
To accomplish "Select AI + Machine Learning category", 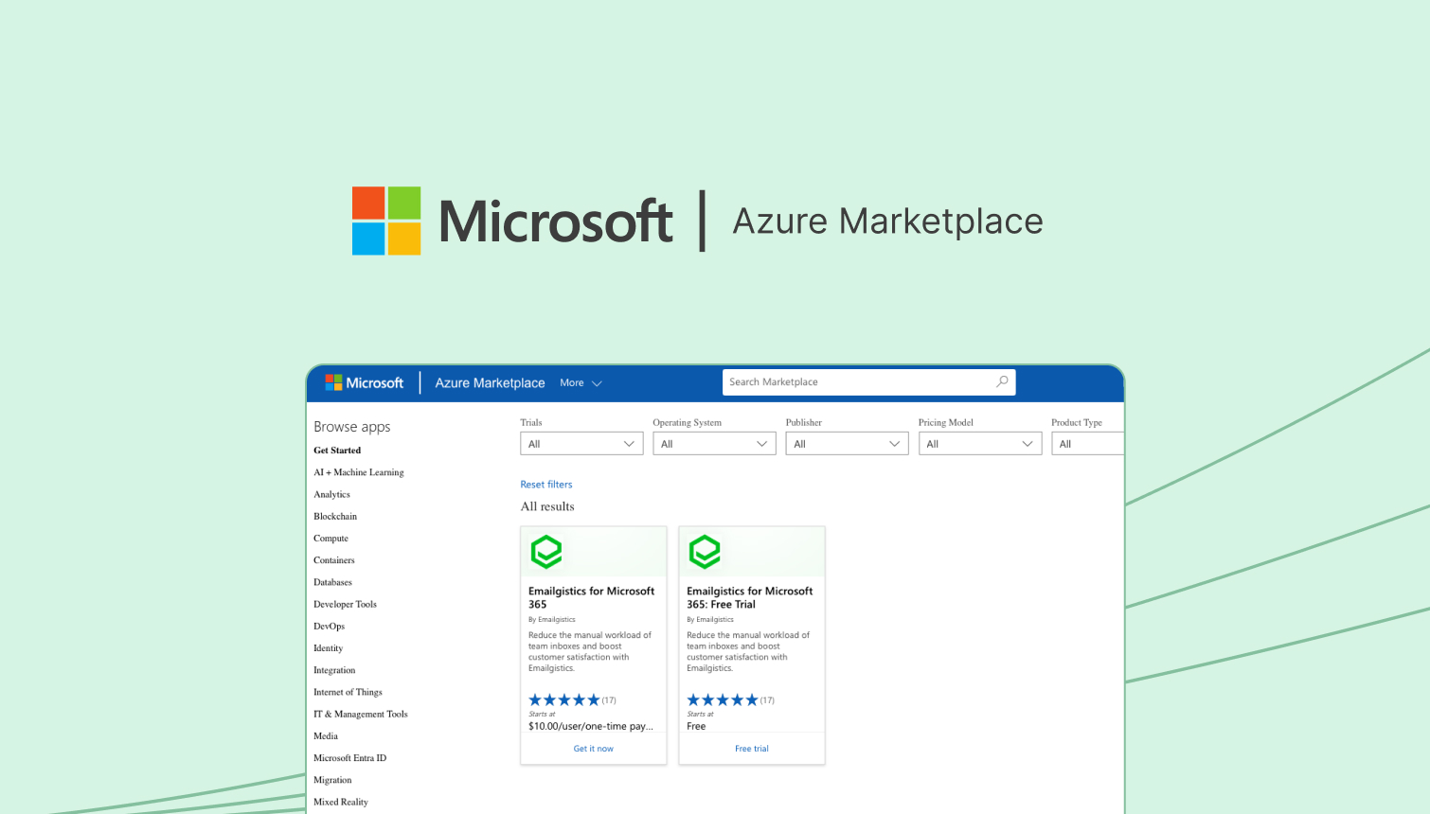I will tap(359, 472).
